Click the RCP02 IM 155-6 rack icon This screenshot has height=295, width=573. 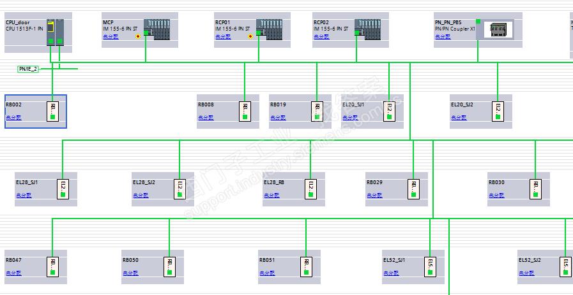(367, 29)
